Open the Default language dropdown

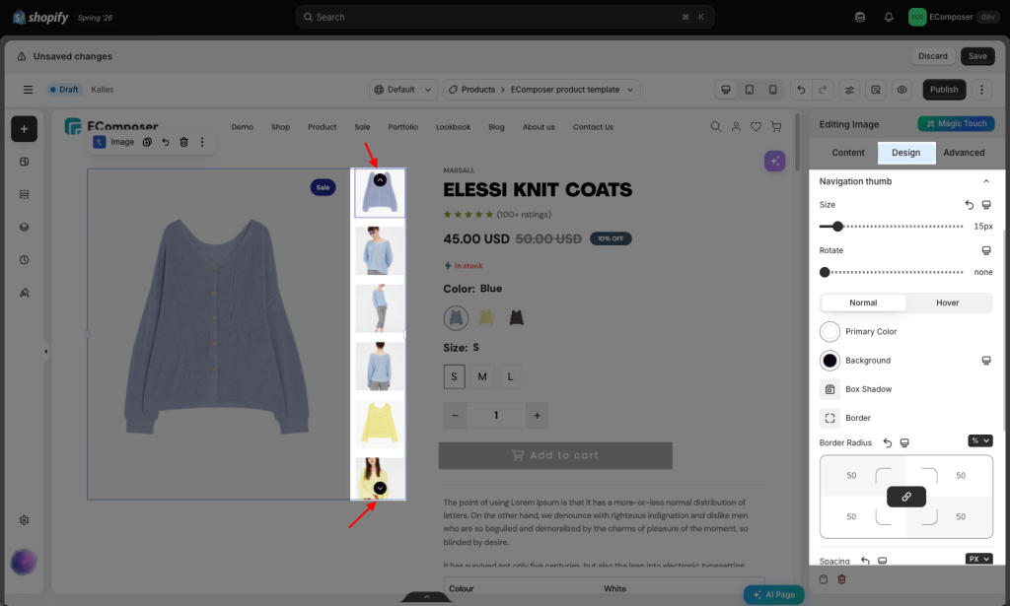point(403,90)
